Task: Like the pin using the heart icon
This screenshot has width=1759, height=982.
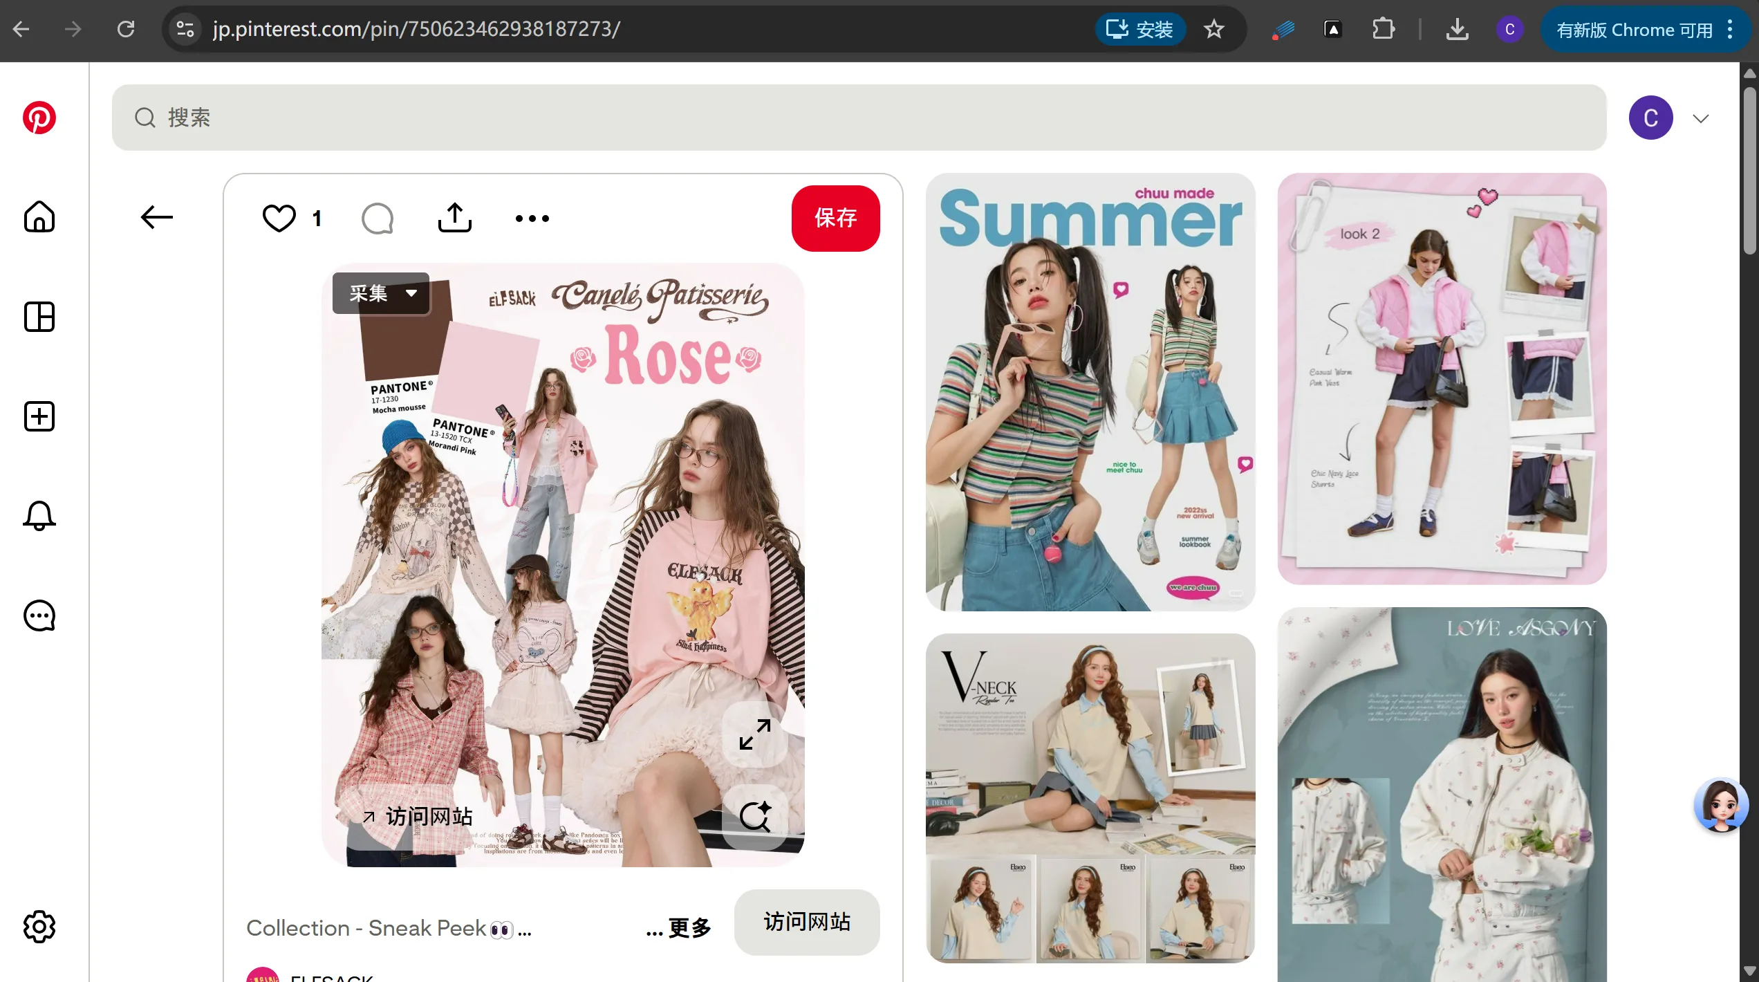Action: (x=279, y=218)
